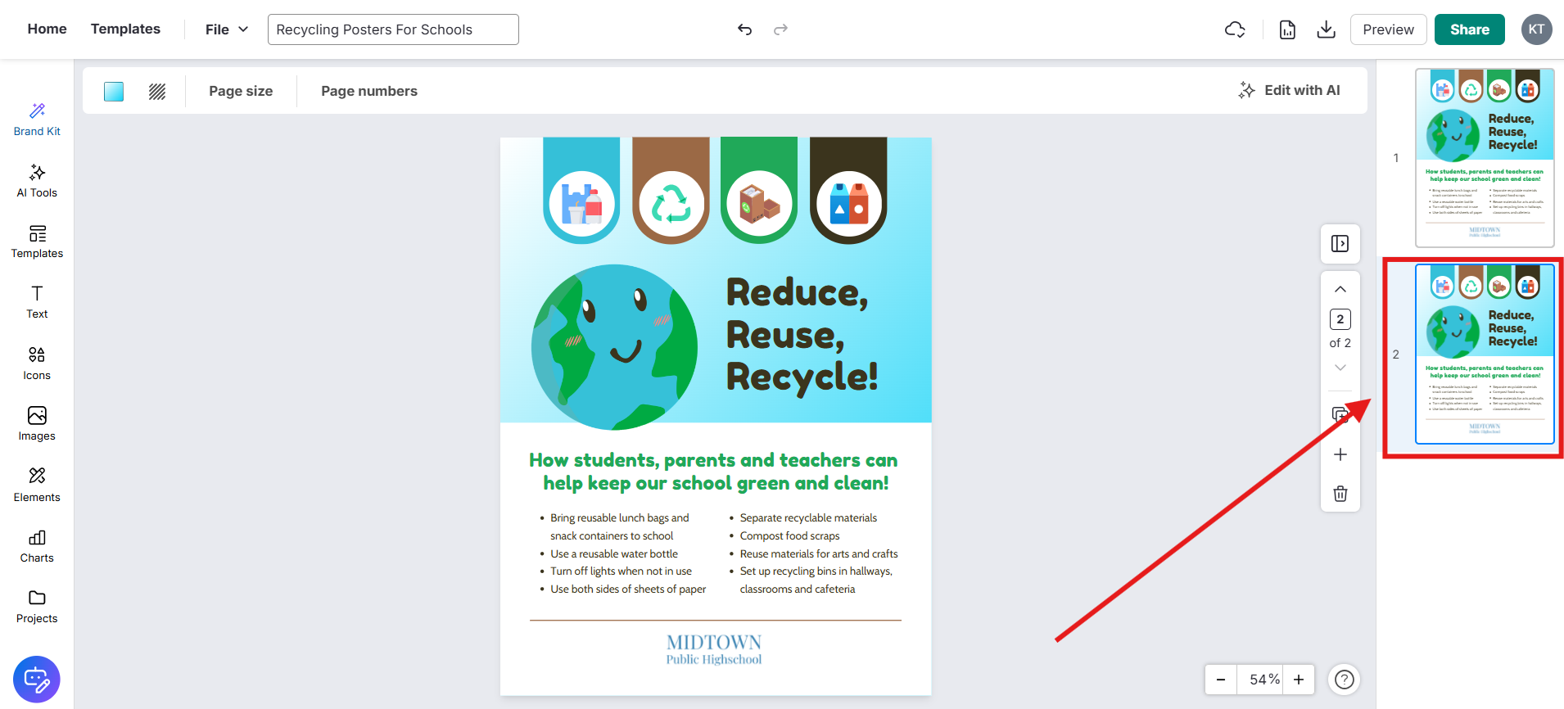Expand the File dropdown menu
This screenshot has width=1564, height=709.
[x=226, y=29]
